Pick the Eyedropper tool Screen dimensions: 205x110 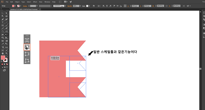[3, 44]
